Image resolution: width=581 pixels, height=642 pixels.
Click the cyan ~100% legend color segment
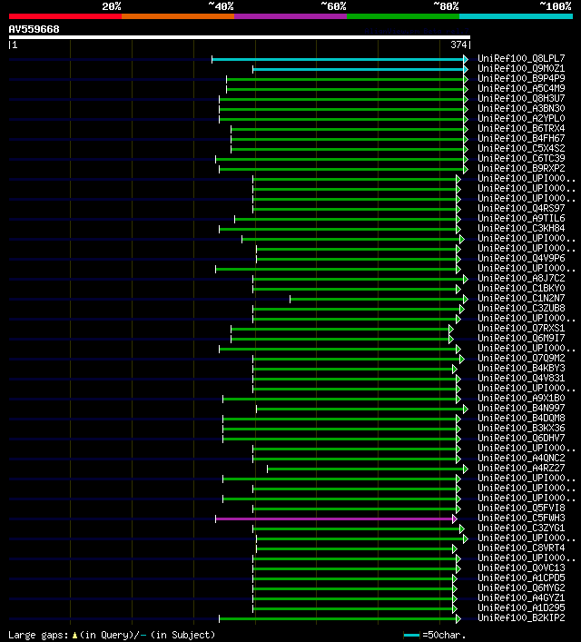pyautogui.click(x=516, y=16)
